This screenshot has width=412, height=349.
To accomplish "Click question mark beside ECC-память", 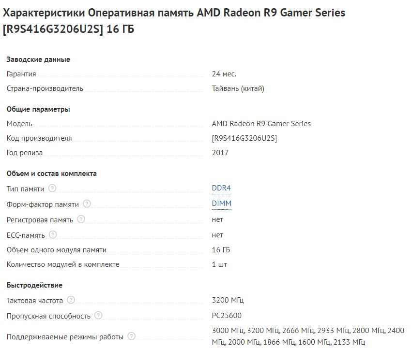I will click(53, 235).
